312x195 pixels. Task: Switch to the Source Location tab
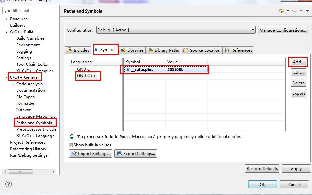(202, 50)
